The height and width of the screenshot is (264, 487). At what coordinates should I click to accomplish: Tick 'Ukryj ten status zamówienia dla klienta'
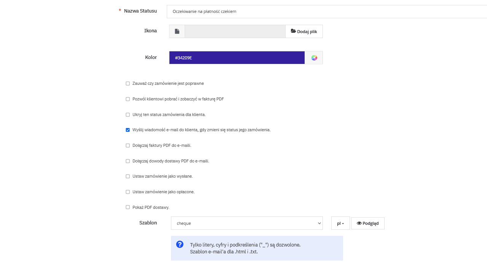(128, 115)
